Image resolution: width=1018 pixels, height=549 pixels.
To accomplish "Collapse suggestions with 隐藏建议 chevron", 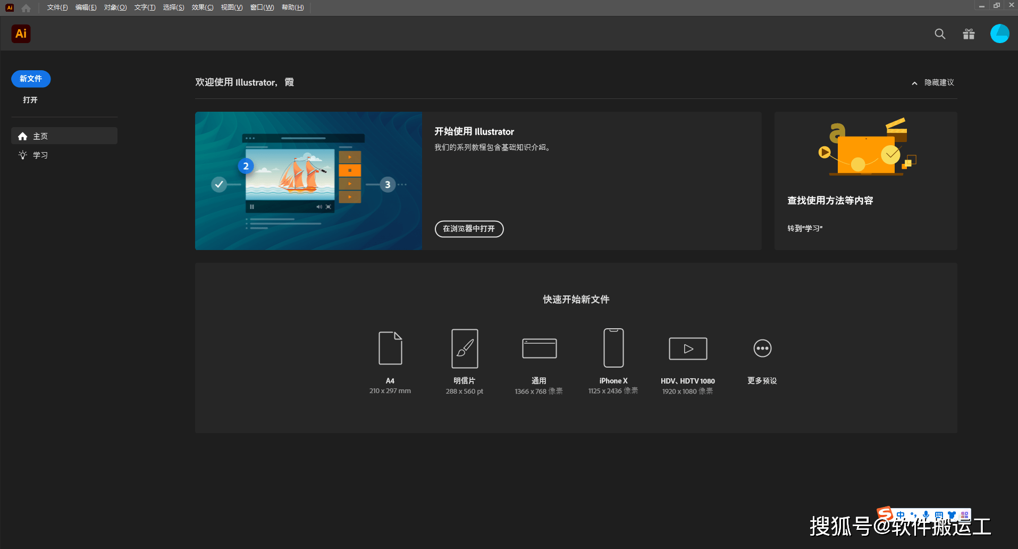I will coord(914,83).
